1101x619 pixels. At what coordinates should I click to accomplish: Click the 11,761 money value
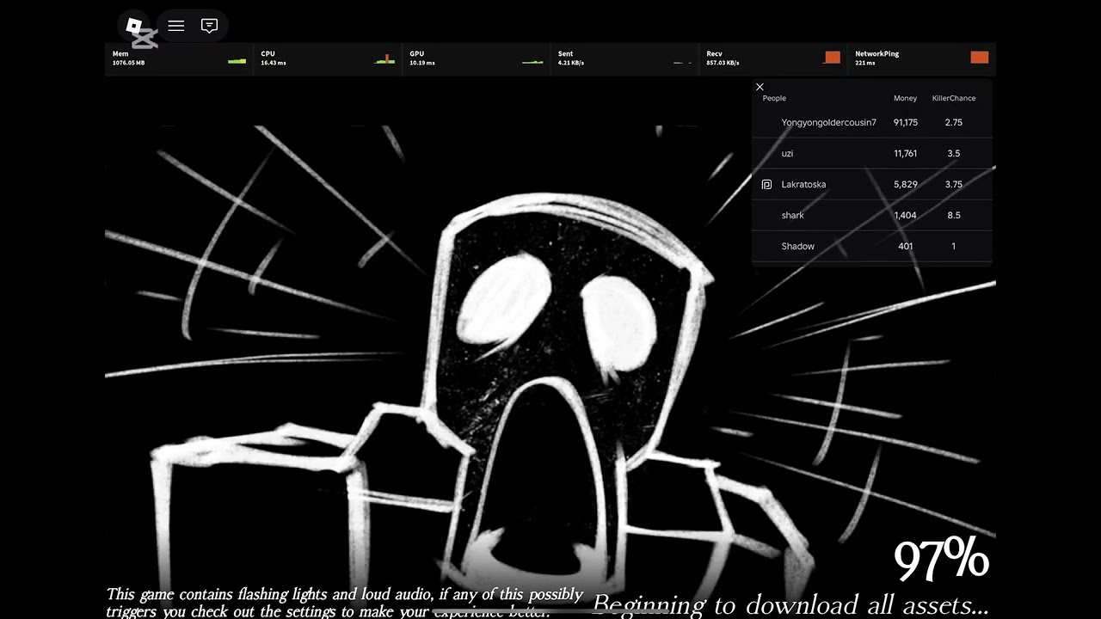pyautogui.click(x=905, y=153)
